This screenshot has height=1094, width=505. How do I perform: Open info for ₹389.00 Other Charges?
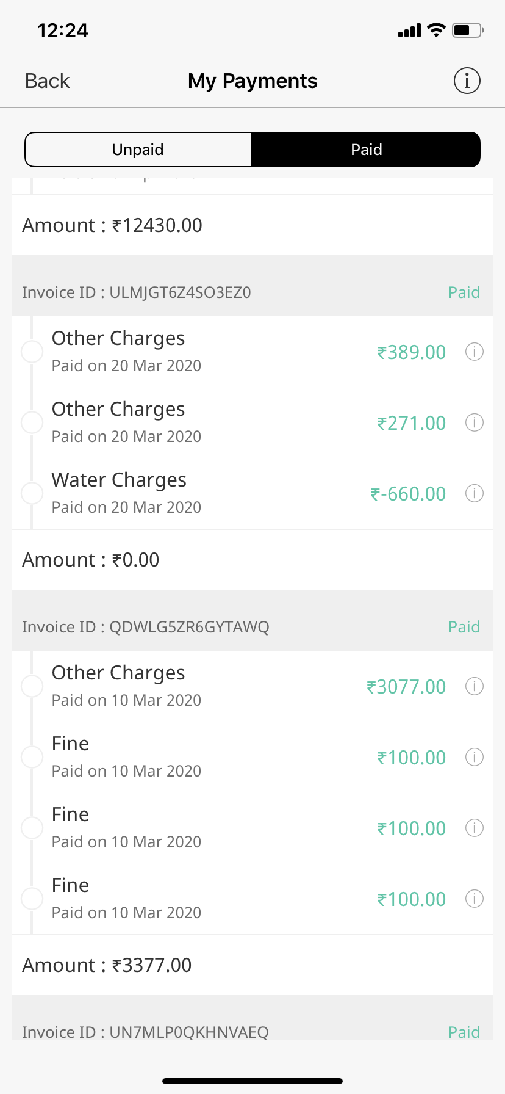tap(475, 352)
